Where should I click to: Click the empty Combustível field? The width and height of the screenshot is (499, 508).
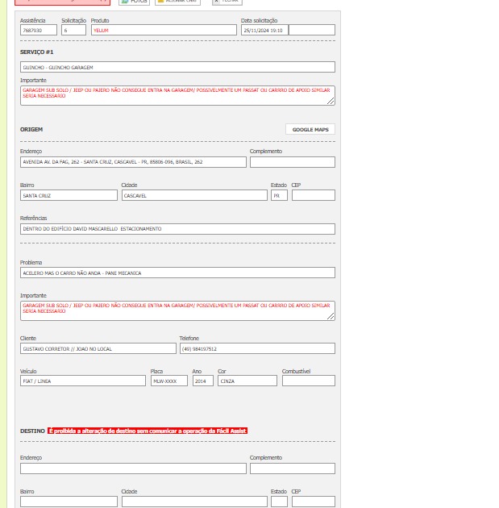[x=309, y=381]
